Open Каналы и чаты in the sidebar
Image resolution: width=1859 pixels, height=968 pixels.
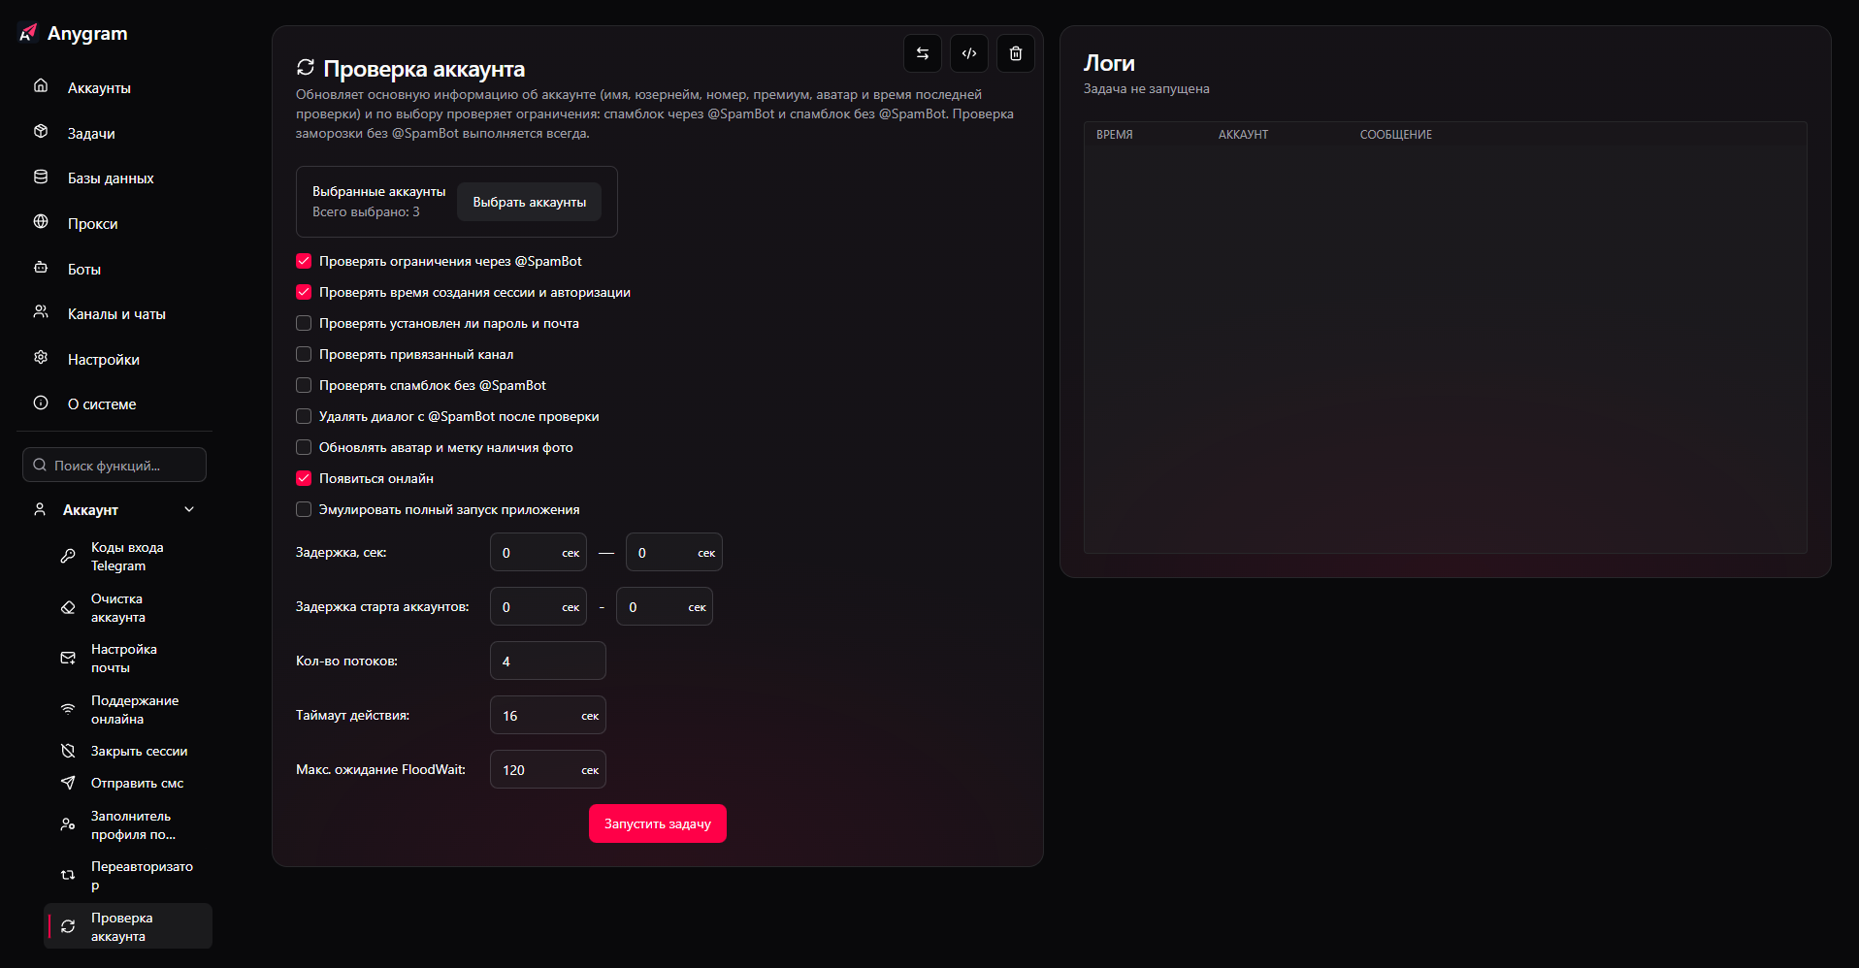click(x=114, y=313)
